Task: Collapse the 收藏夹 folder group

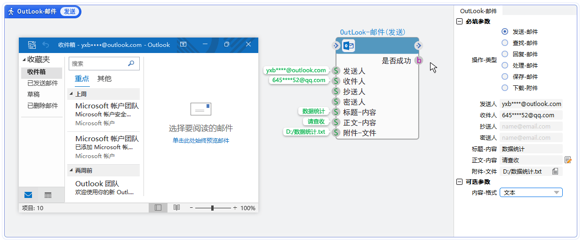Action: 24,60
